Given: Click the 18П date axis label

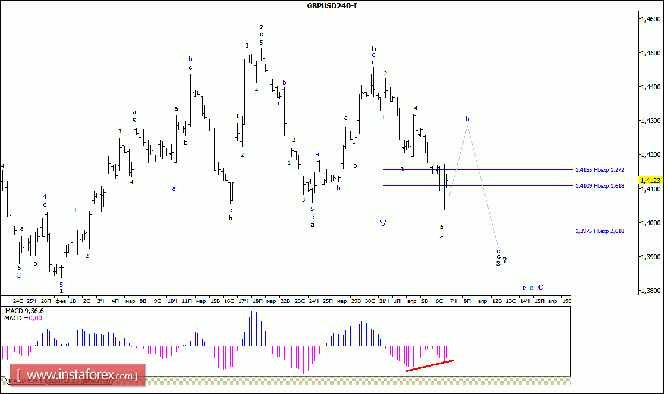Looking at the screenshot, I should click(257, 301).
